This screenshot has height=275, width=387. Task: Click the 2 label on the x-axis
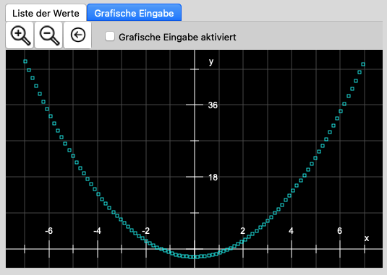pos(242,231)
